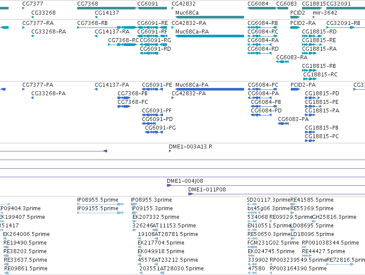The width and height of the screenshot is (365, 275).
Task: Click the CG7377 gene label
Action: pyautogui.click(x=33, y=4)
